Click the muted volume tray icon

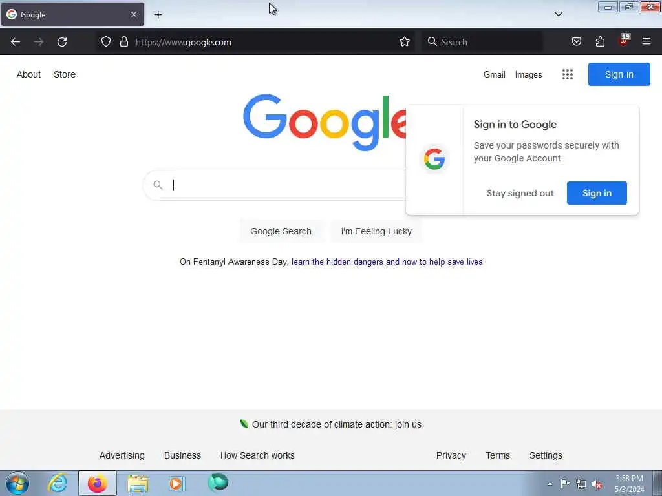[597, 484]
